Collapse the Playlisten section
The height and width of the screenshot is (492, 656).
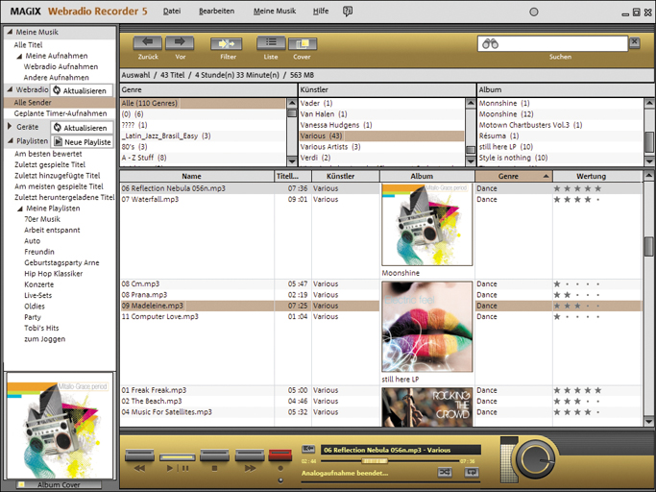click(10, 141)
